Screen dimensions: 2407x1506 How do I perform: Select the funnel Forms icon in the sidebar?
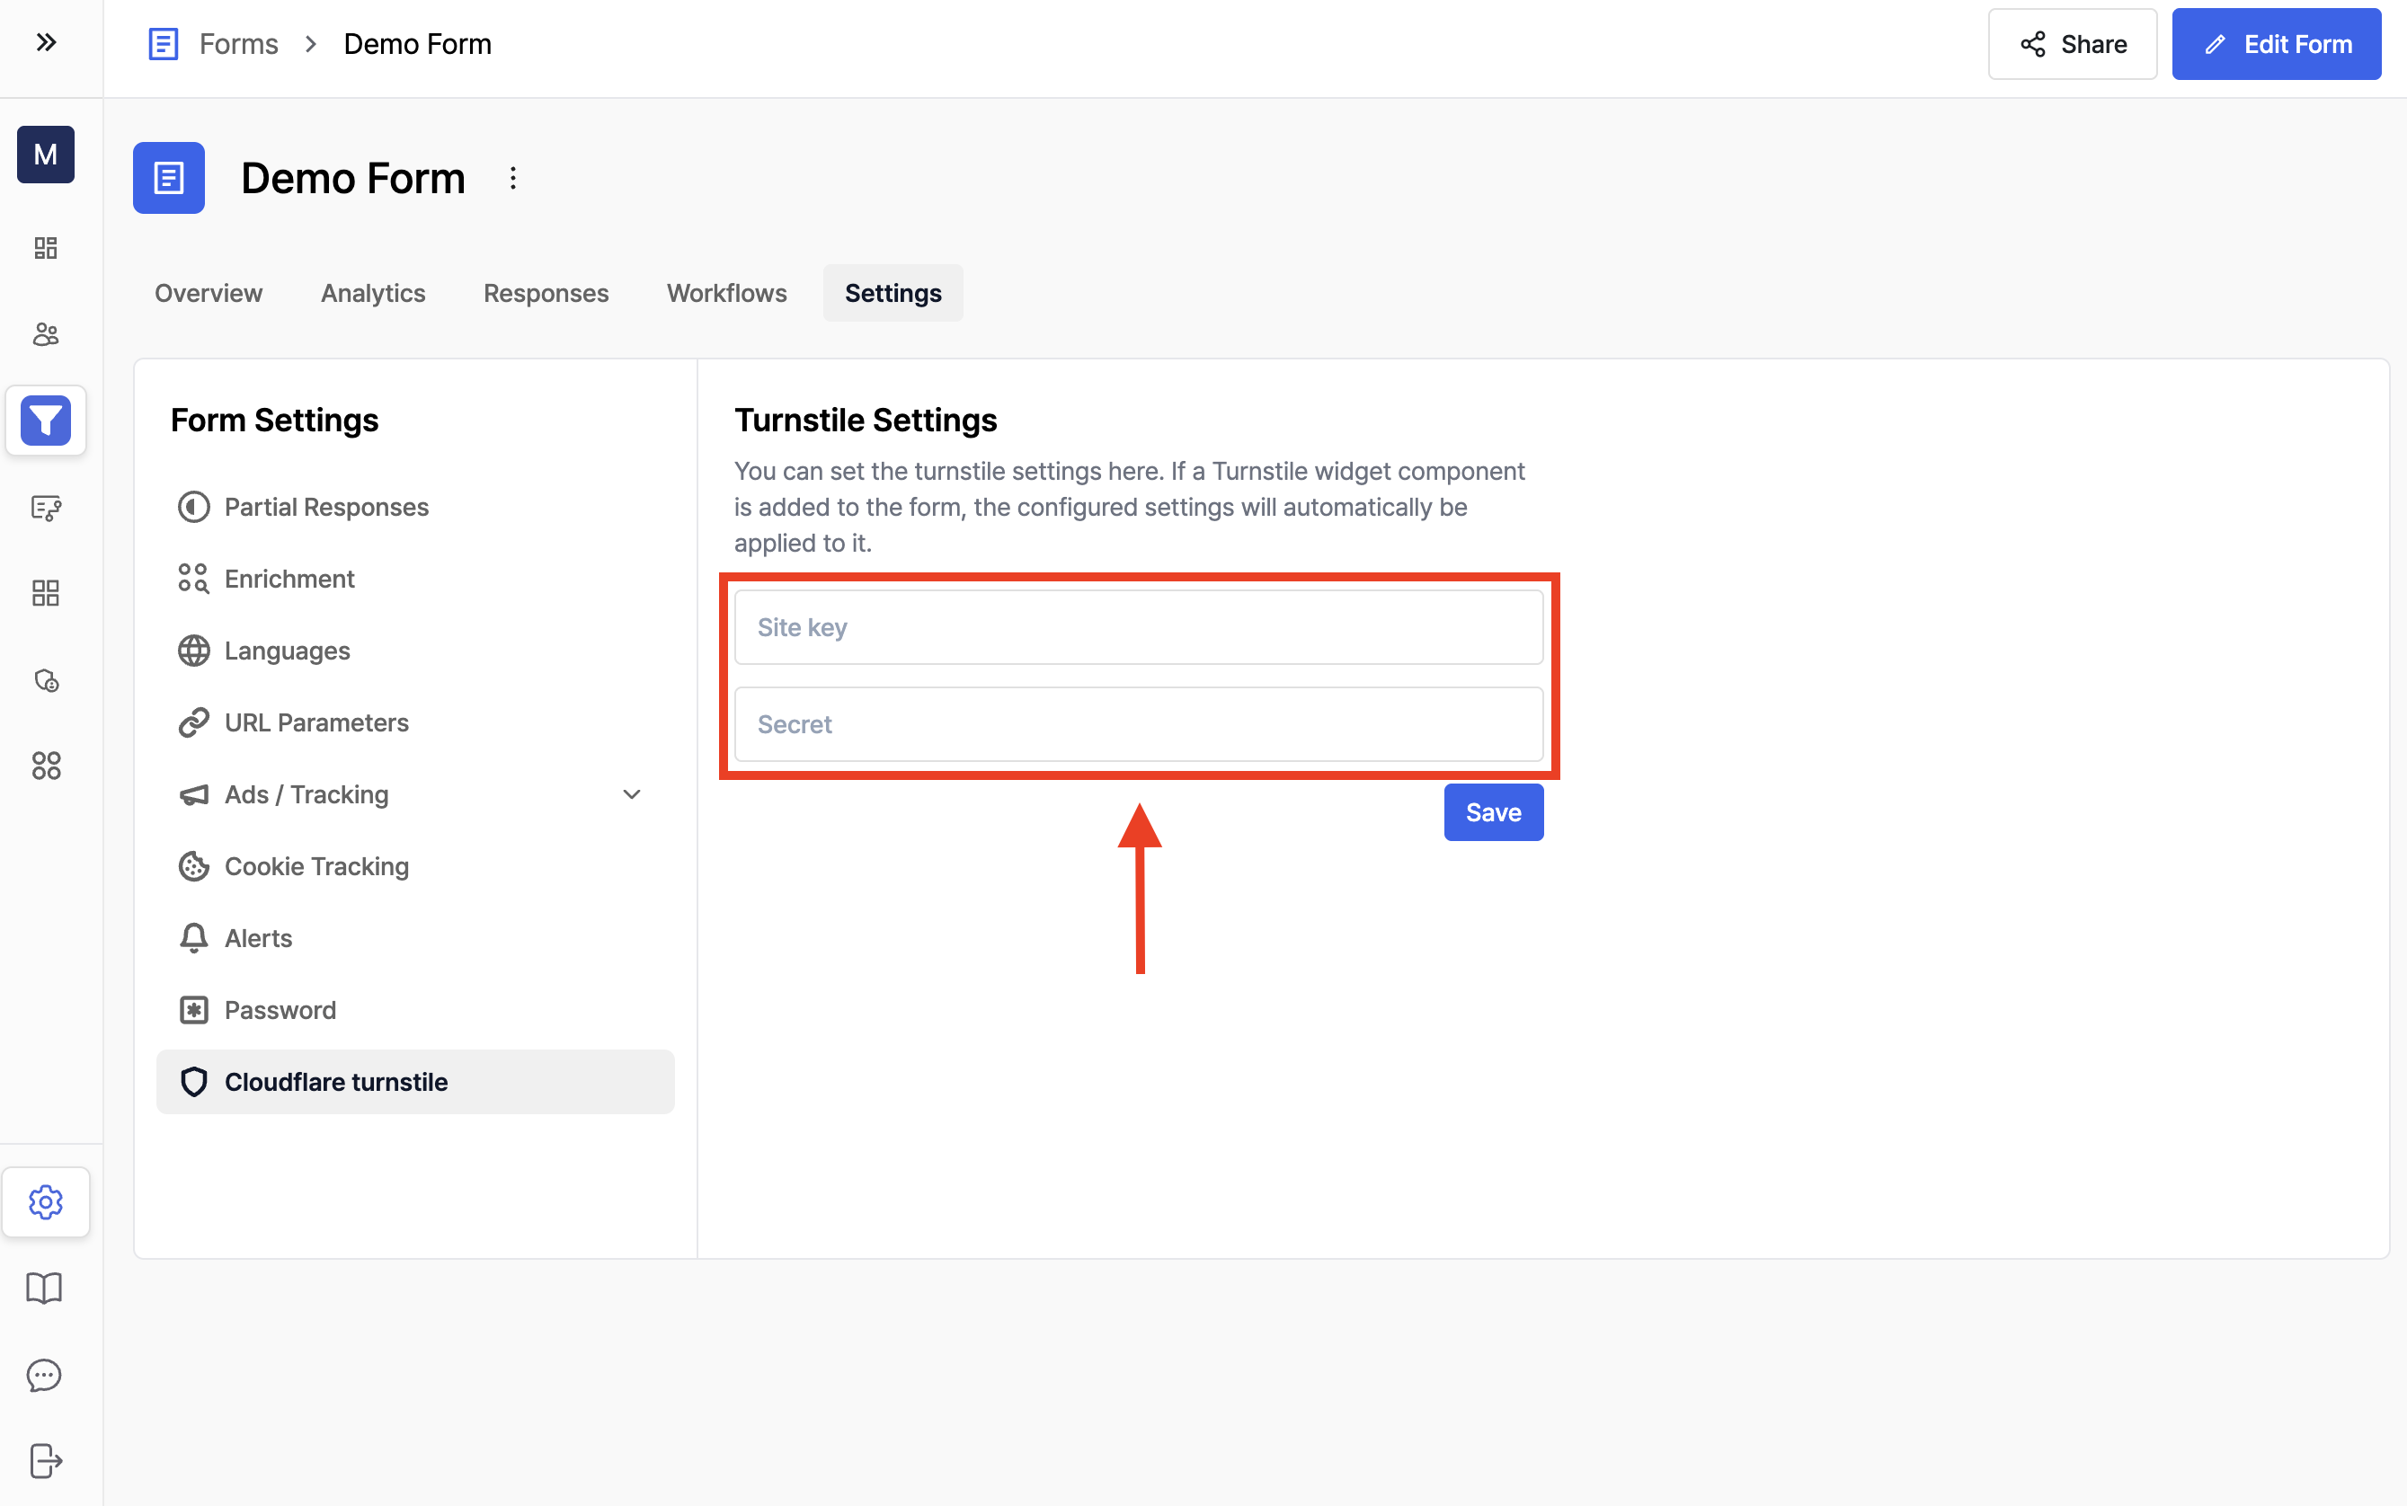coord(46,420)
